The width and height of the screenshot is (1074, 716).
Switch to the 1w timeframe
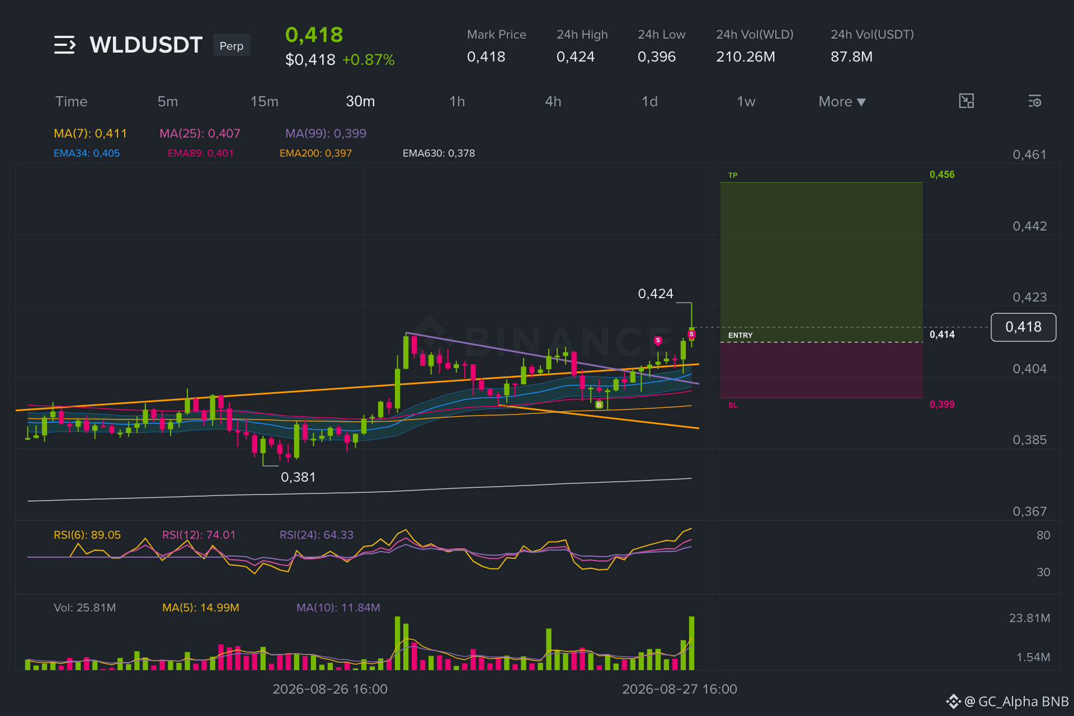[746, 101]
